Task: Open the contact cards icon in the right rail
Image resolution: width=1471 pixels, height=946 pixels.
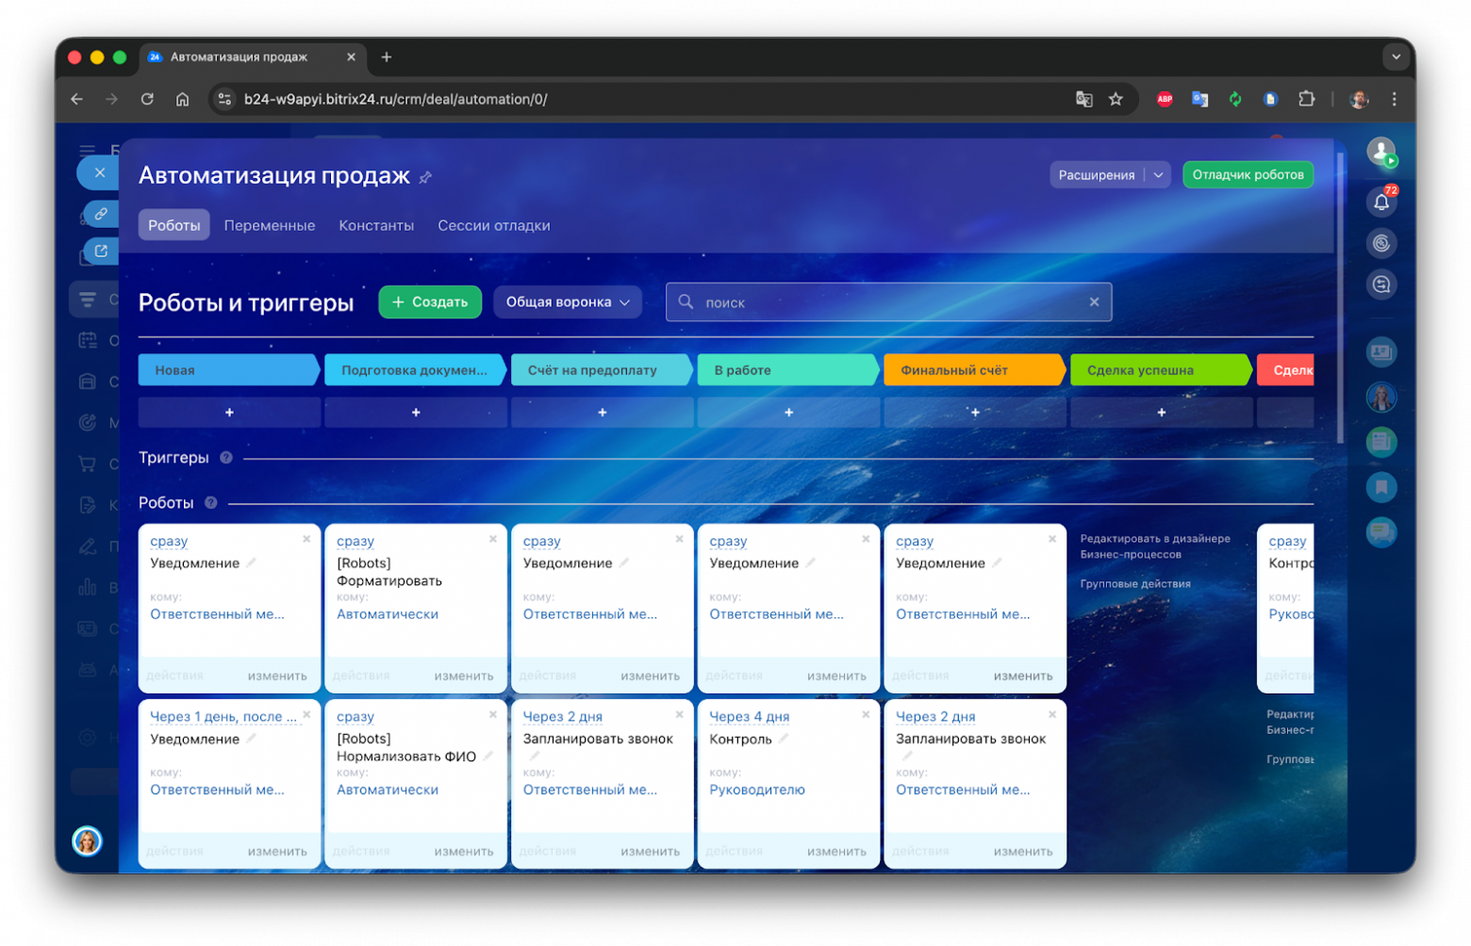Action: tap(1381, 352)
